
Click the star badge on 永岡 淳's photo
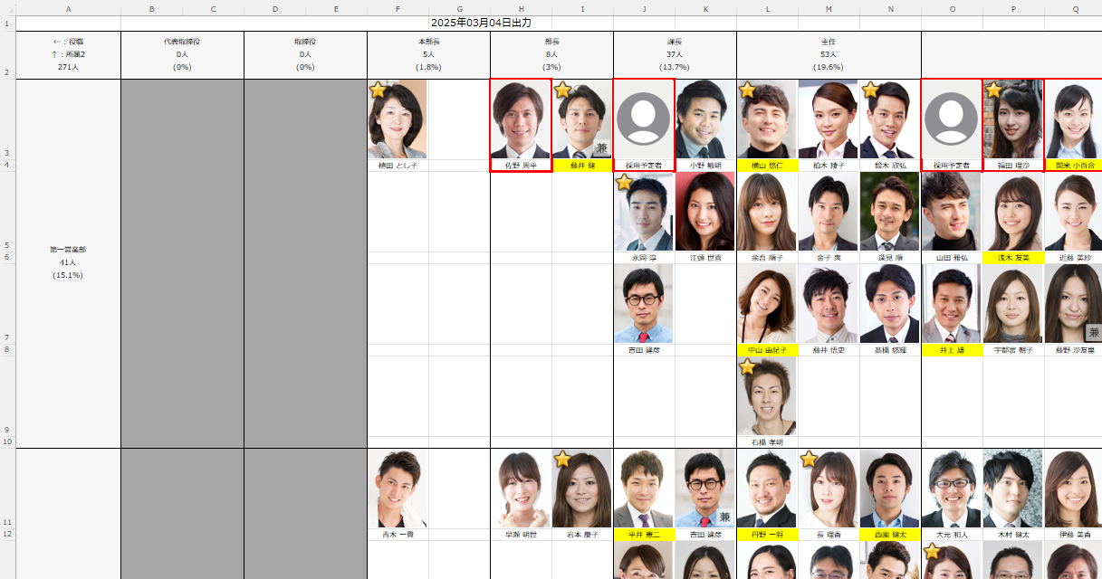pos(624,182)
